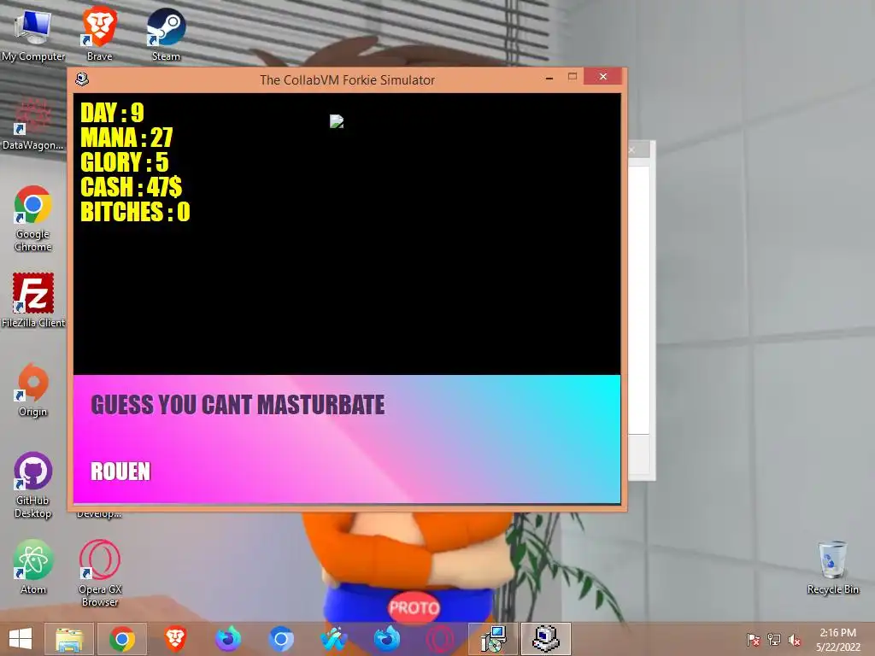
Task: Launch Firefox Nightly from the taskbar
Action: 228,639
